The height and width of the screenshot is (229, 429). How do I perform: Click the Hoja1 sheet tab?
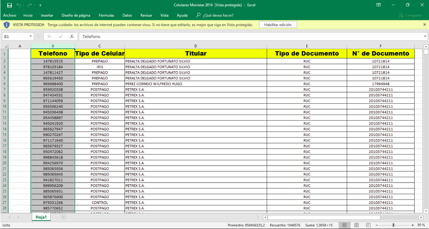41,217
